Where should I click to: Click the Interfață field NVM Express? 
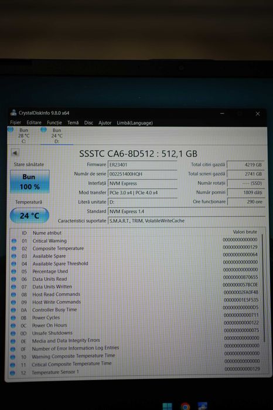[x=142, y=183]
